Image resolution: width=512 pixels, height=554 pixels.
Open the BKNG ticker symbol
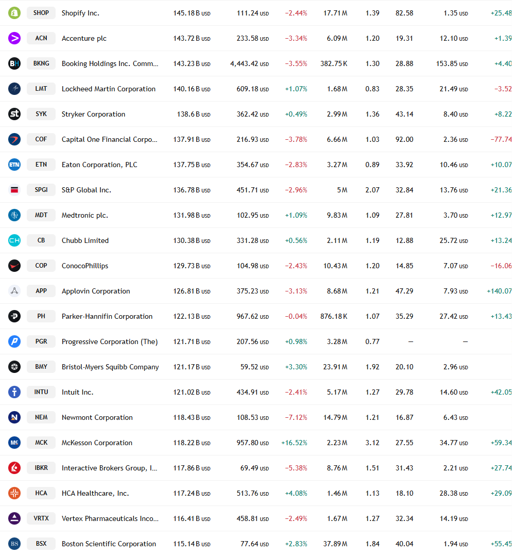(x=41, y=63)
